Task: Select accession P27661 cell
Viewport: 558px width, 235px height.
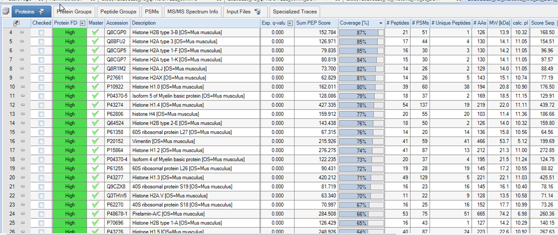Action: click(118, 78)
